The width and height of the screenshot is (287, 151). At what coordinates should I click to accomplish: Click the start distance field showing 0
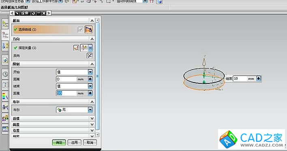[x=66, y=79]
